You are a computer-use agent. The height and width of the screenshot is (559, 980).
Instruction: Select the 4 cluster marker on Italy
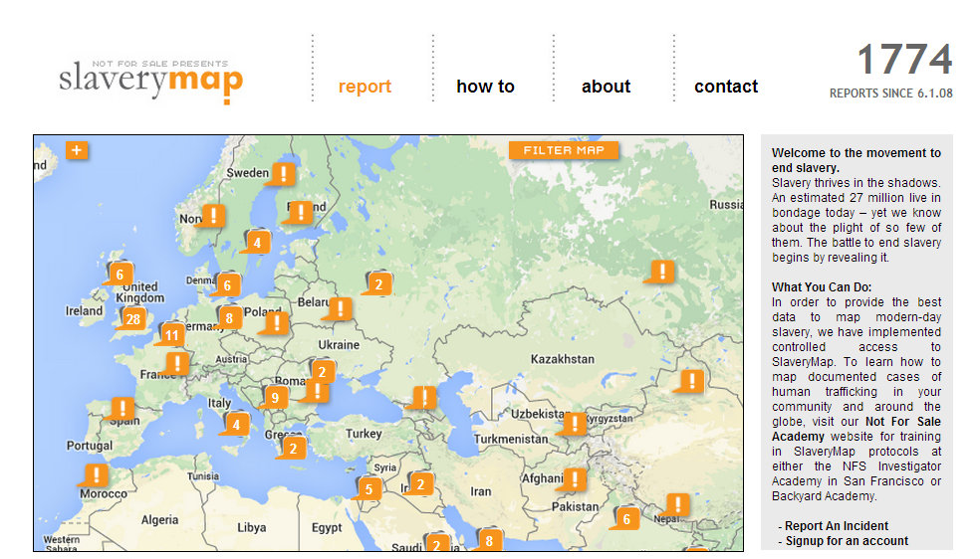pyautogui.click(x=236, y=425)
